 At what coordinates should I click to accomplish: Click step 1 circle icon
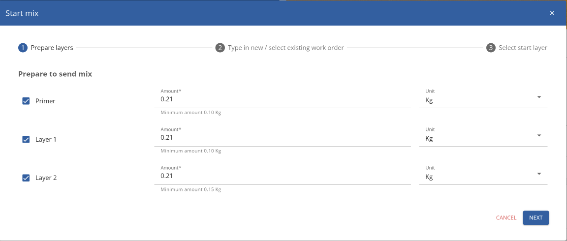[23, 48]
